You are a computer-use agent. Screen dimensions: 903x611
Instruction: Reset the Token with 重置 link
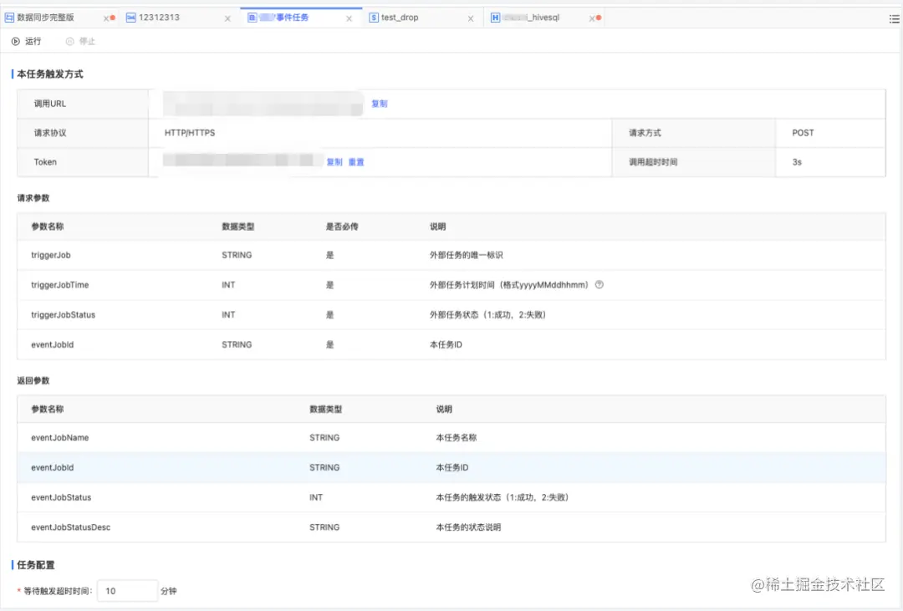click(x=356, y=162)
